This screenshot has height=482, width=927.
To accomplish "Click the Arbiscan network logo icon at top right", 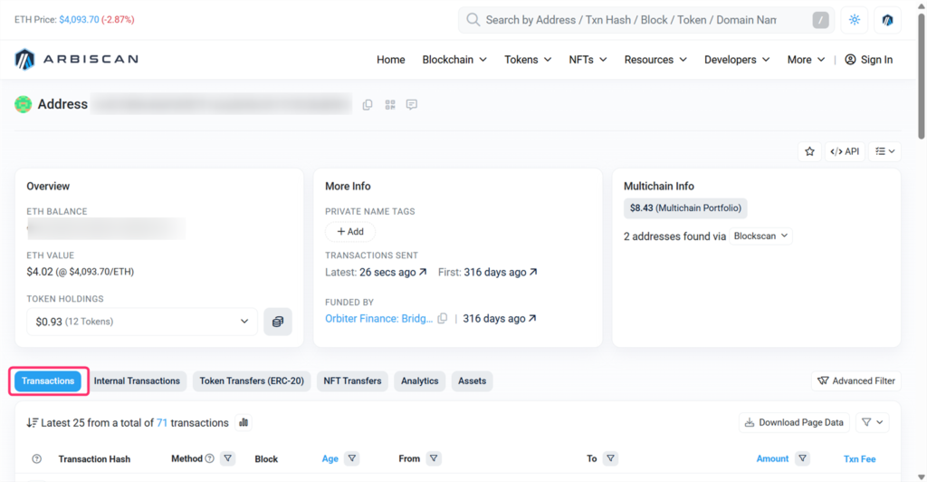I will [887, 20].
